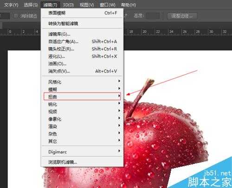Image resolution: width=232 pixels, height=188 pixels.
Task: Expand the 渲染 submenu
Action: pos(82,126)
